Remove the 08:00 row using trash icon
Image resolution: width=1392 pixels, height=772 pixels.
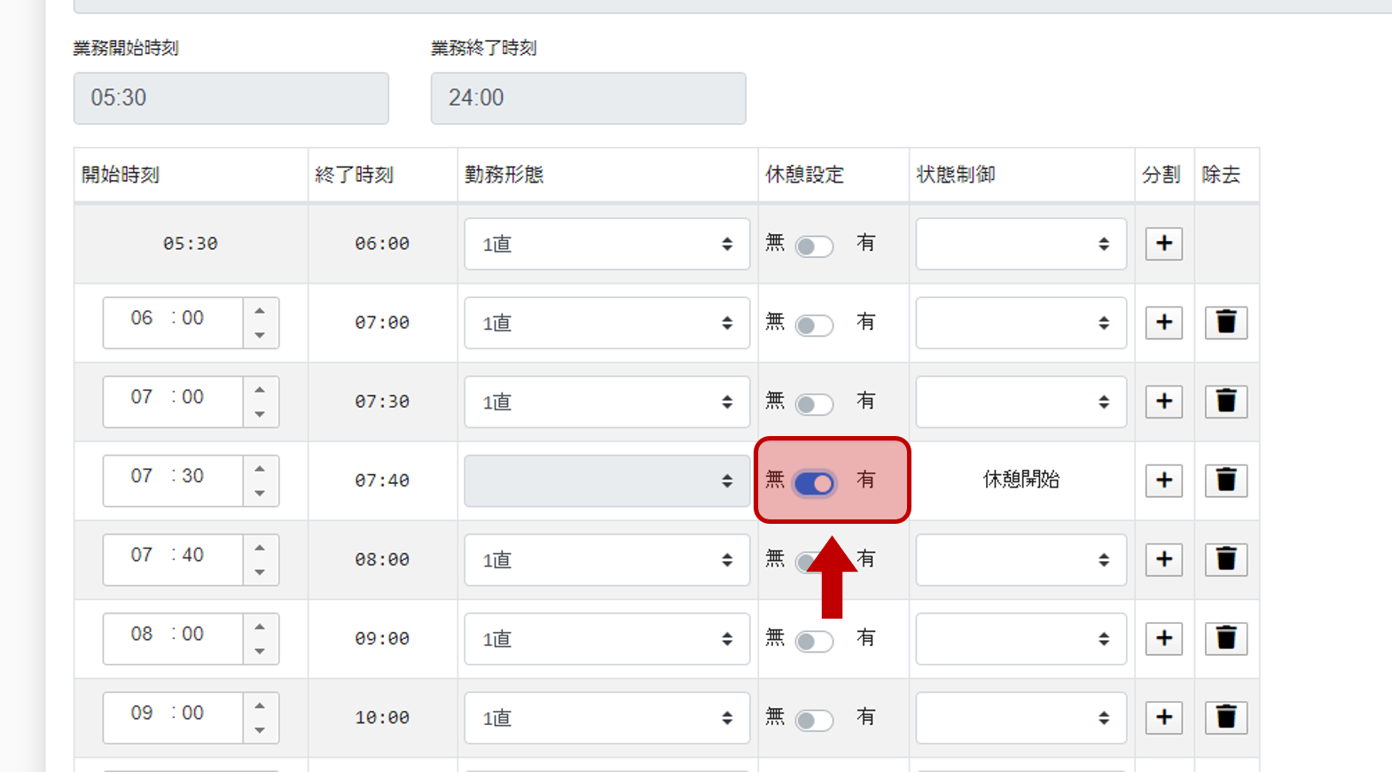click(x=1225, y=638)
